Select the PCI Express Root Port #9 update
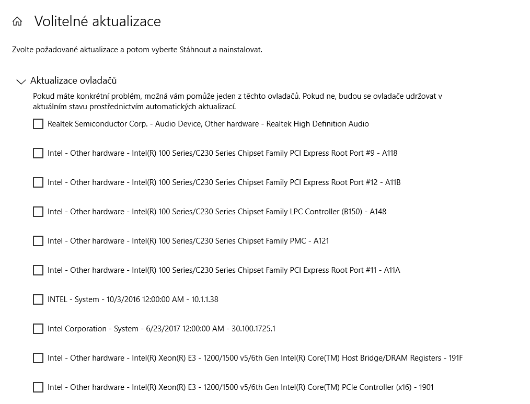This screenshot has height=404, width=530. click(x=38, y=153)
